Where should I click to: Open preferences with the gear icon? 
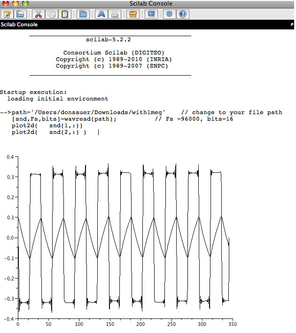coord(169,14)
